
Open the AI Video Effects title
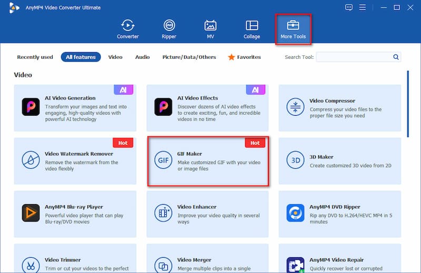197,98
